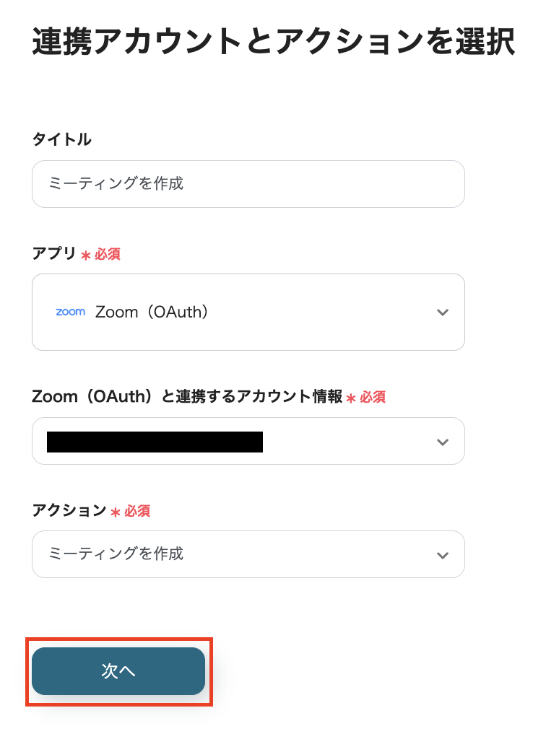Screen dimensions: 559x739
Task: Click the red asterisk beside アクション label
Action: pos(116,512)
